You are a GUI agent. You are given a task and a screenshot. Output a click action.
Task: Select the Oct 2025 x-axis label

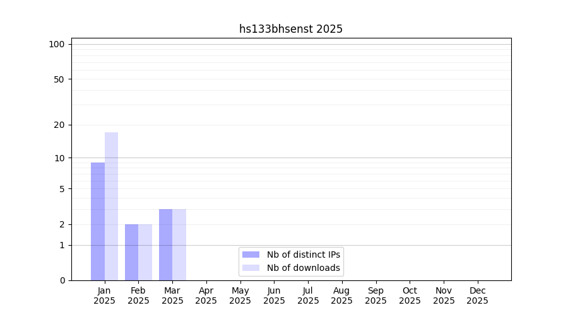(410, 295)
